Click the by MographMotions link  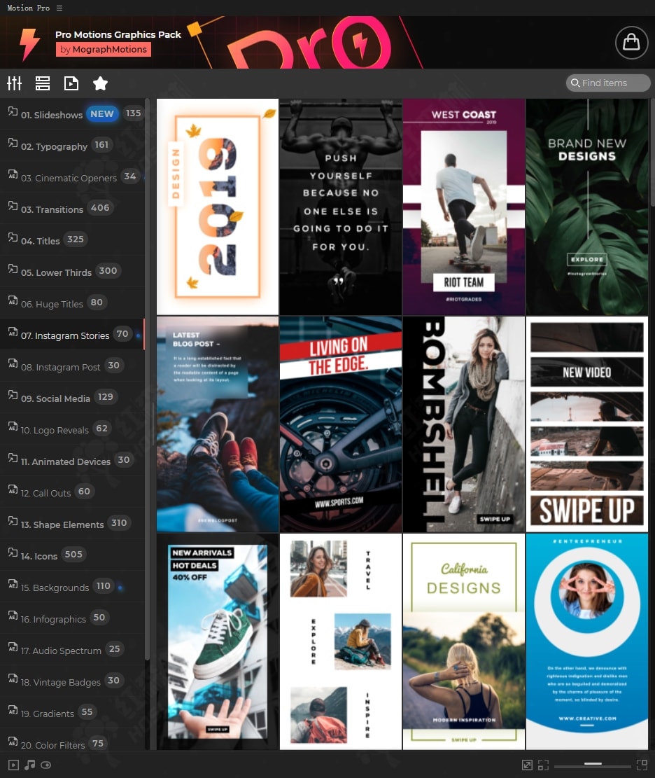(x=103, y=49)
